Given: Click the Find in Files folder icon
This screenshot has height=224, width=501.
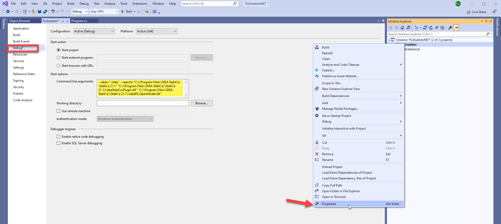Looking at the screenshot, I should [x=147, y=11].
